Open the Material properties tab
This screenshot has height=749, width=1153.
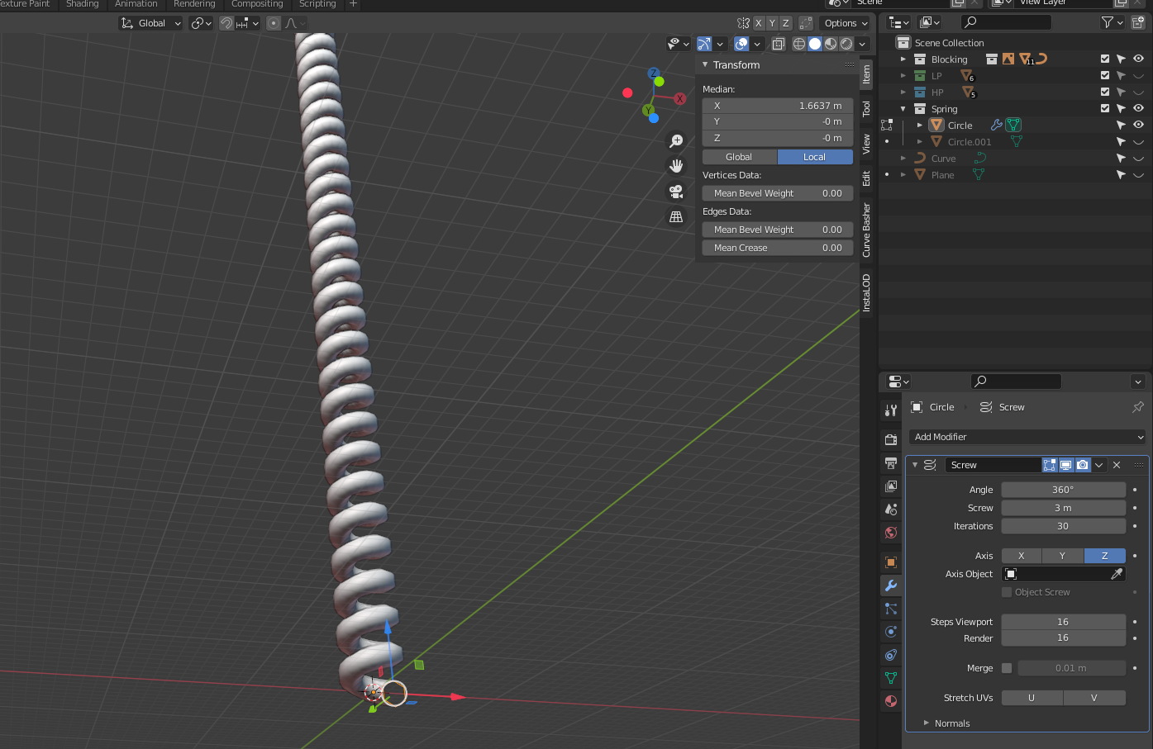(891, 701)
